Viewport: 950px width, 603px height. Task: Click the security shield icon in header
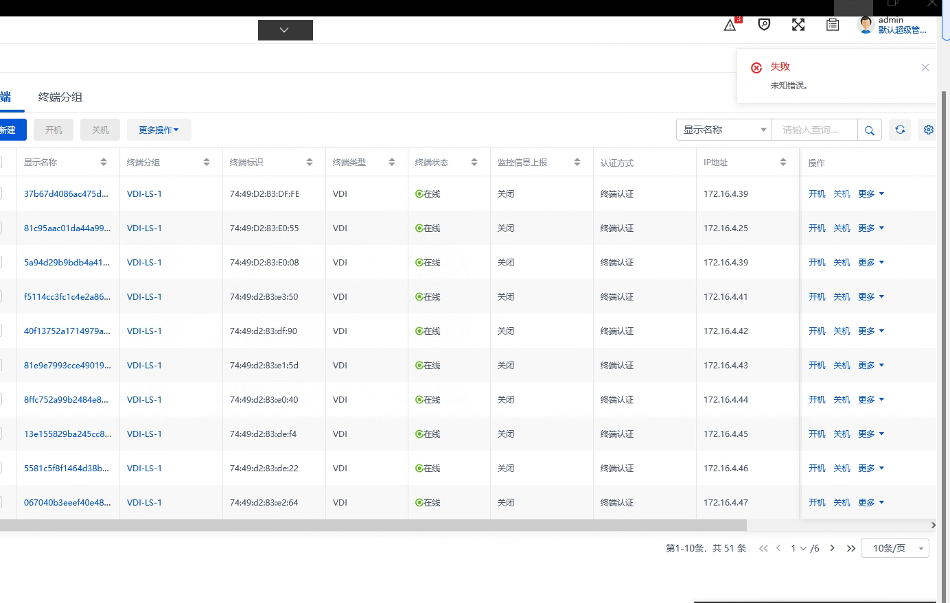pyautogui.click(x=764, y=25)
